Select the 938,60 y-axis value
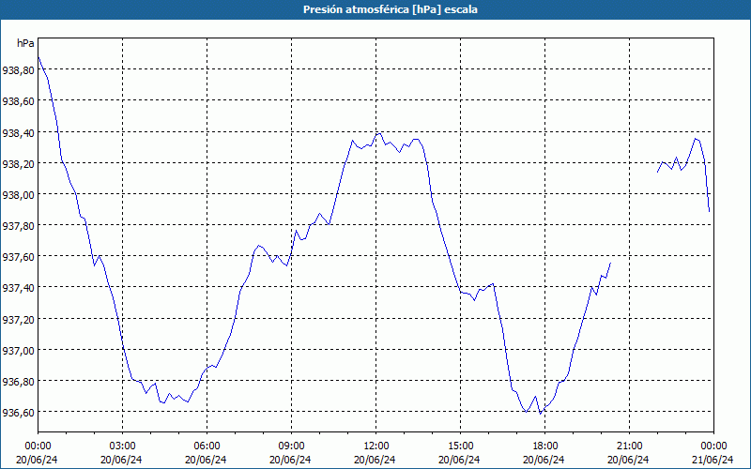The width and height of the screenshot is (751, 469). tap(18, 101)
